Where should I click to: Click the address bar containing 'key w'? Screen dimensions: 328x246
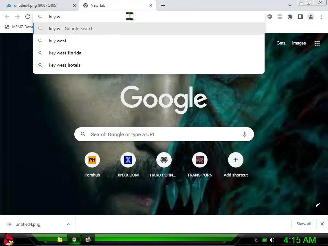coord(149,17)
